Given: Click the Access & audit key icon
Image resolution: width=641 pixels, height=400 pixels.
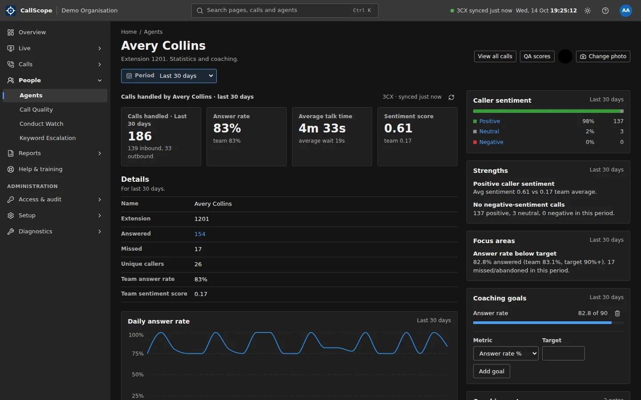Looking at the screenshot, I should (11, 200).
